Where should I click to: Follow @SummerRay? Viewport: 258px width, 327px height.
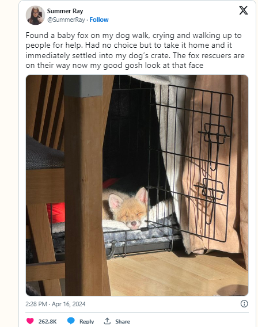pos(99,20)
